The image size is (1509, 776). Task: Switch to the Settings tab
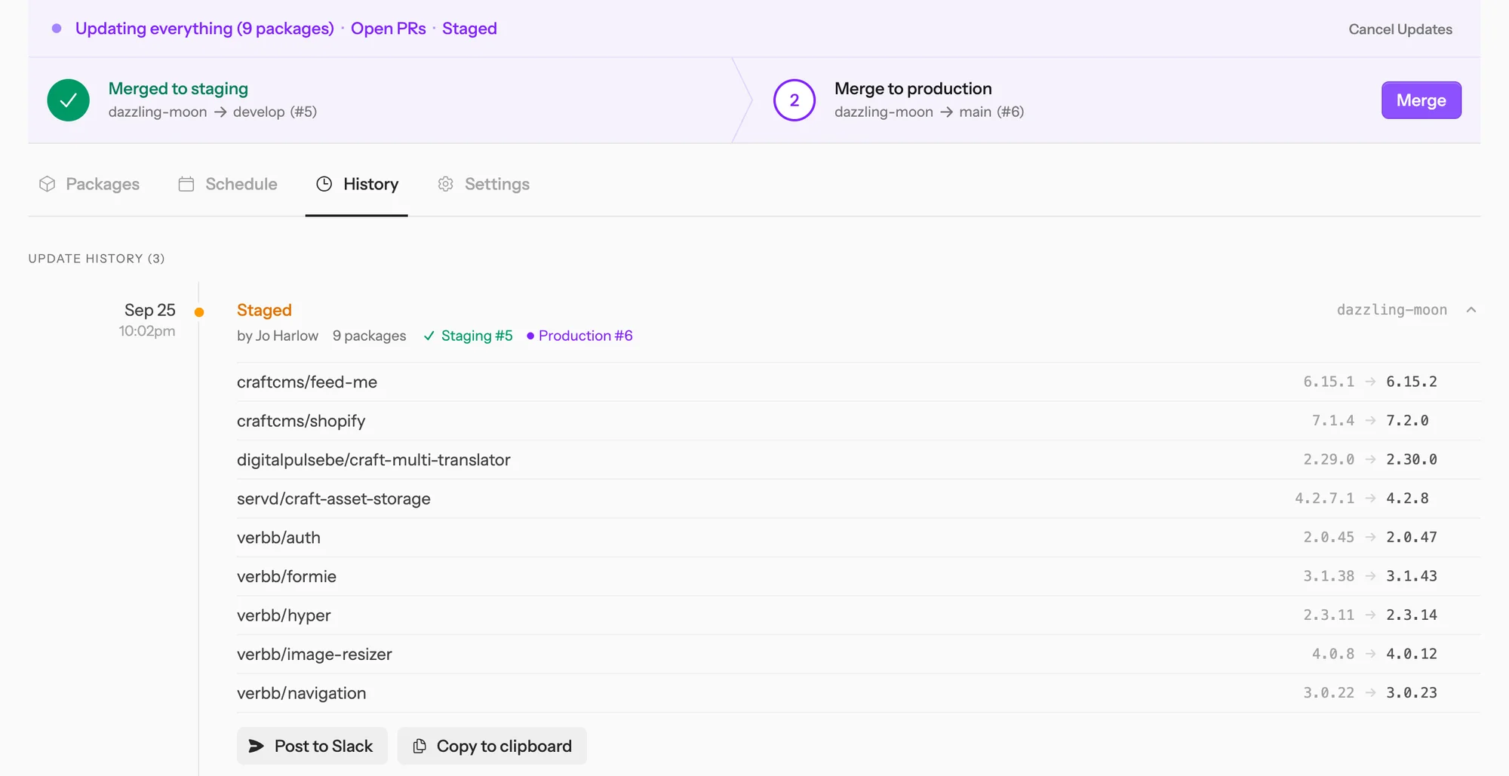click(x=484, y=184)
